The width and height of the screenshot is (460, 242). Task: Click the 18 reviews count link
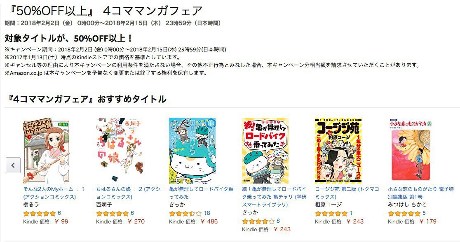point(207,213)
